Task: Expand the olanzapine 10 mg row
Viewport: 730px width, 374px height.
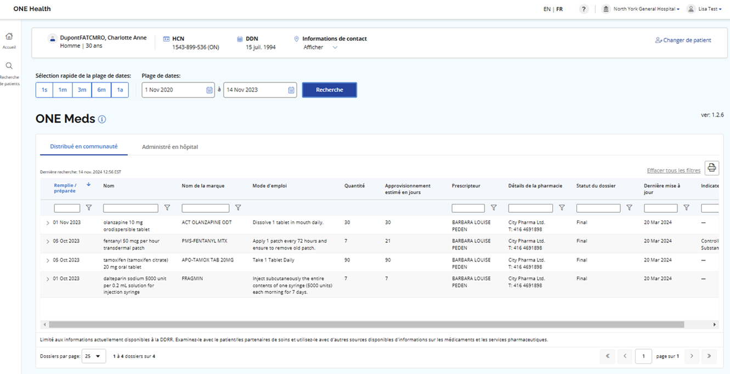Action: coord(48,223)
